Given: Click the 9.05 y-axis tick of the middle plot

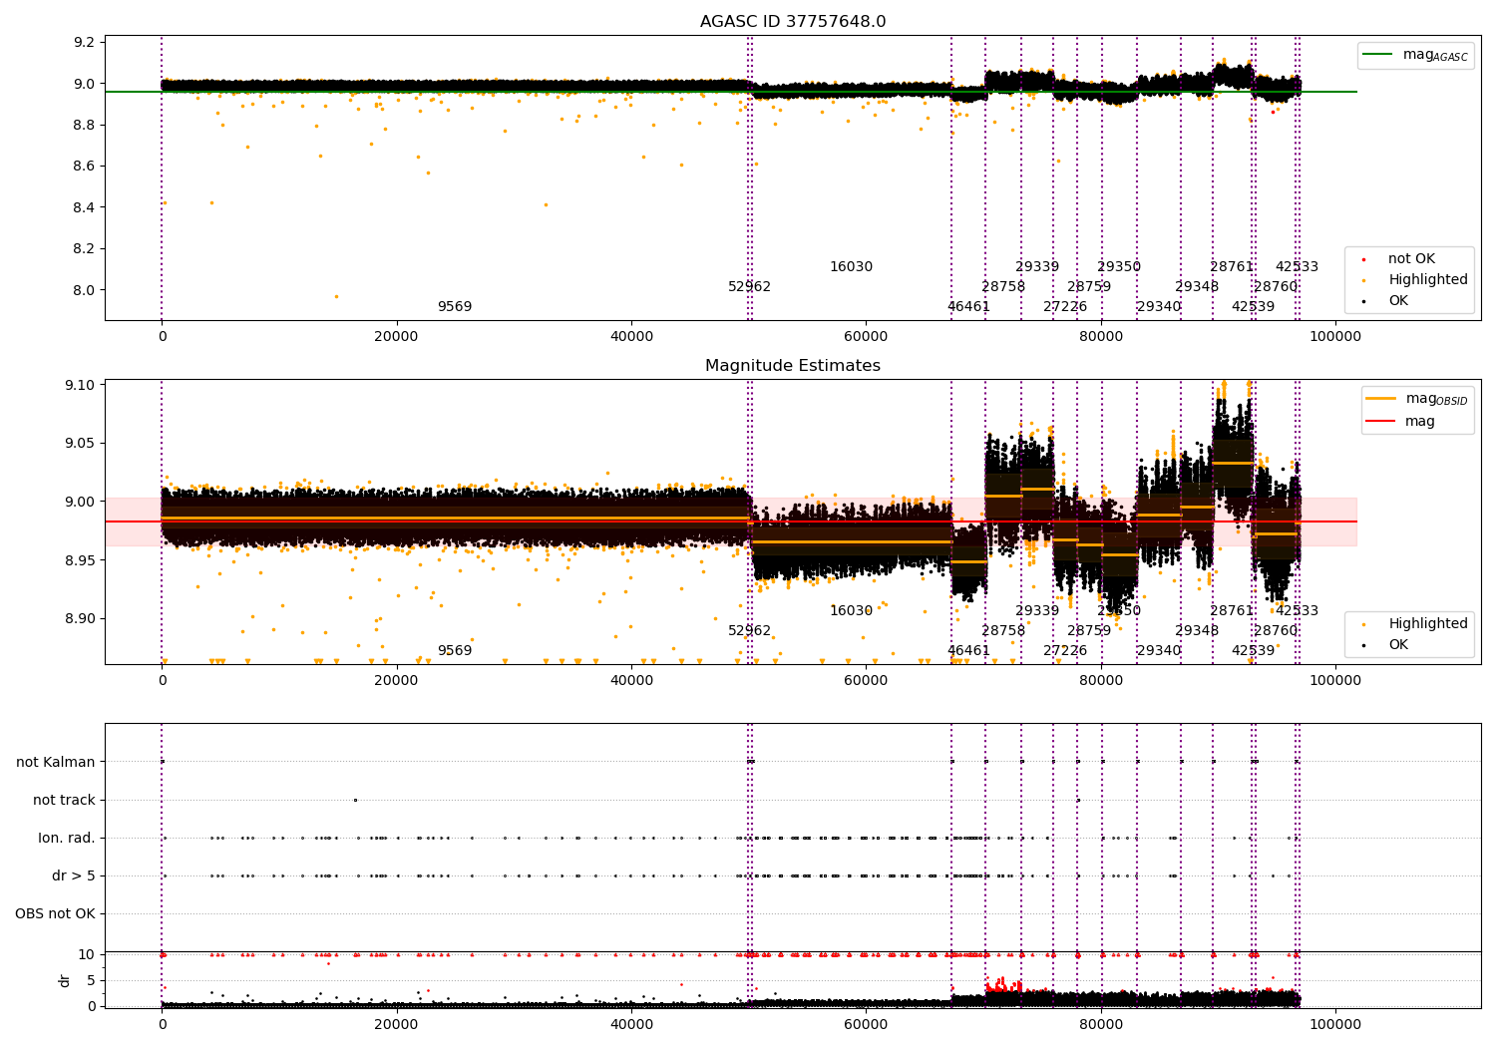Looking at the screenshot, I should 80,444.
